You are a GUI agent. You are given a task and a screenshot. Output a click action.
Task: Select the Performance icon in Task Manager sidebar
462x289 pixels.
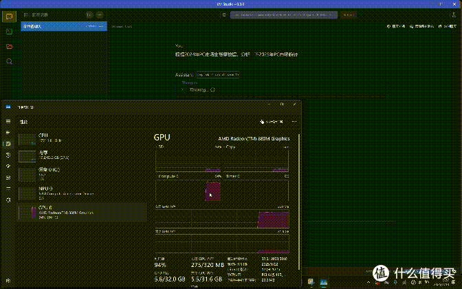(x=8, y=144)
